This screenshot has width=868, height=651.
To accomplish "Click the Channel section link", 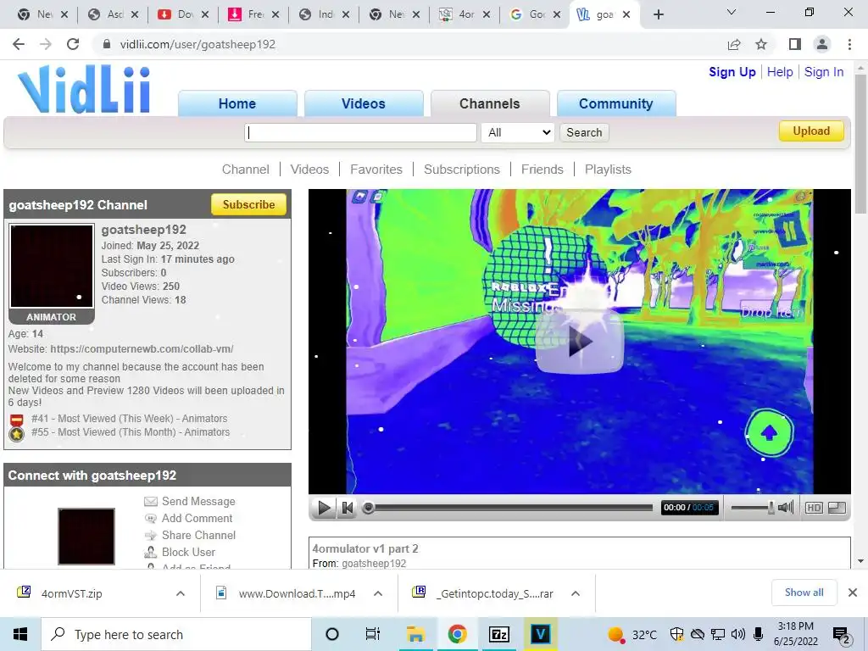I will click(x=245, y=170).
